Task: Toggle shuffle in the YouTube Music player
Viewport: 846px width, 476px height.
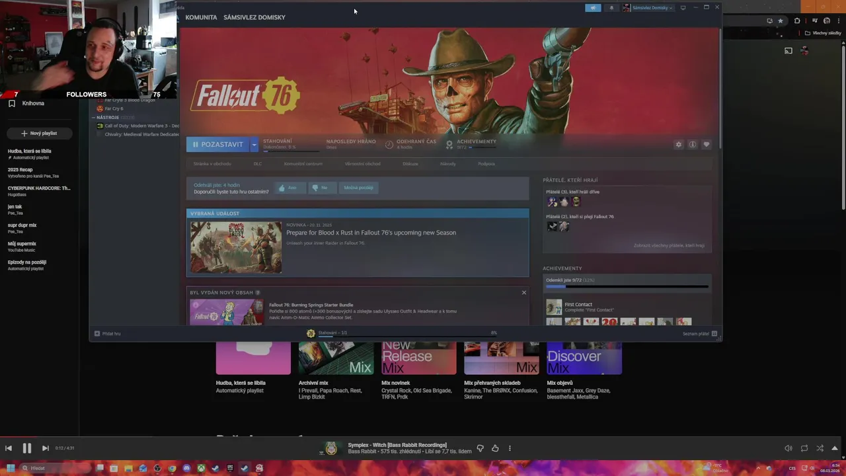Action: click(820, 448)
